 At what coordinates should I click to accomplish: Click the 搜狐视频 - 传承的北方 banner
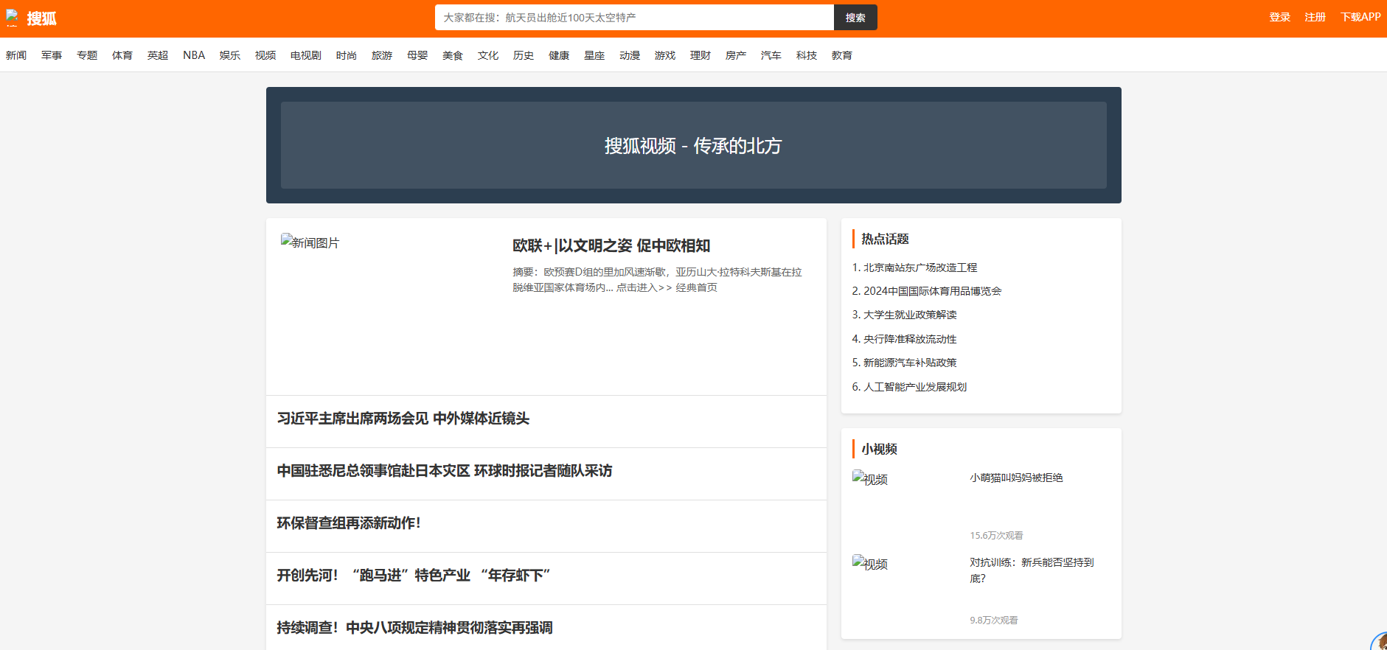pyautogui.click(x=693, y=145)
